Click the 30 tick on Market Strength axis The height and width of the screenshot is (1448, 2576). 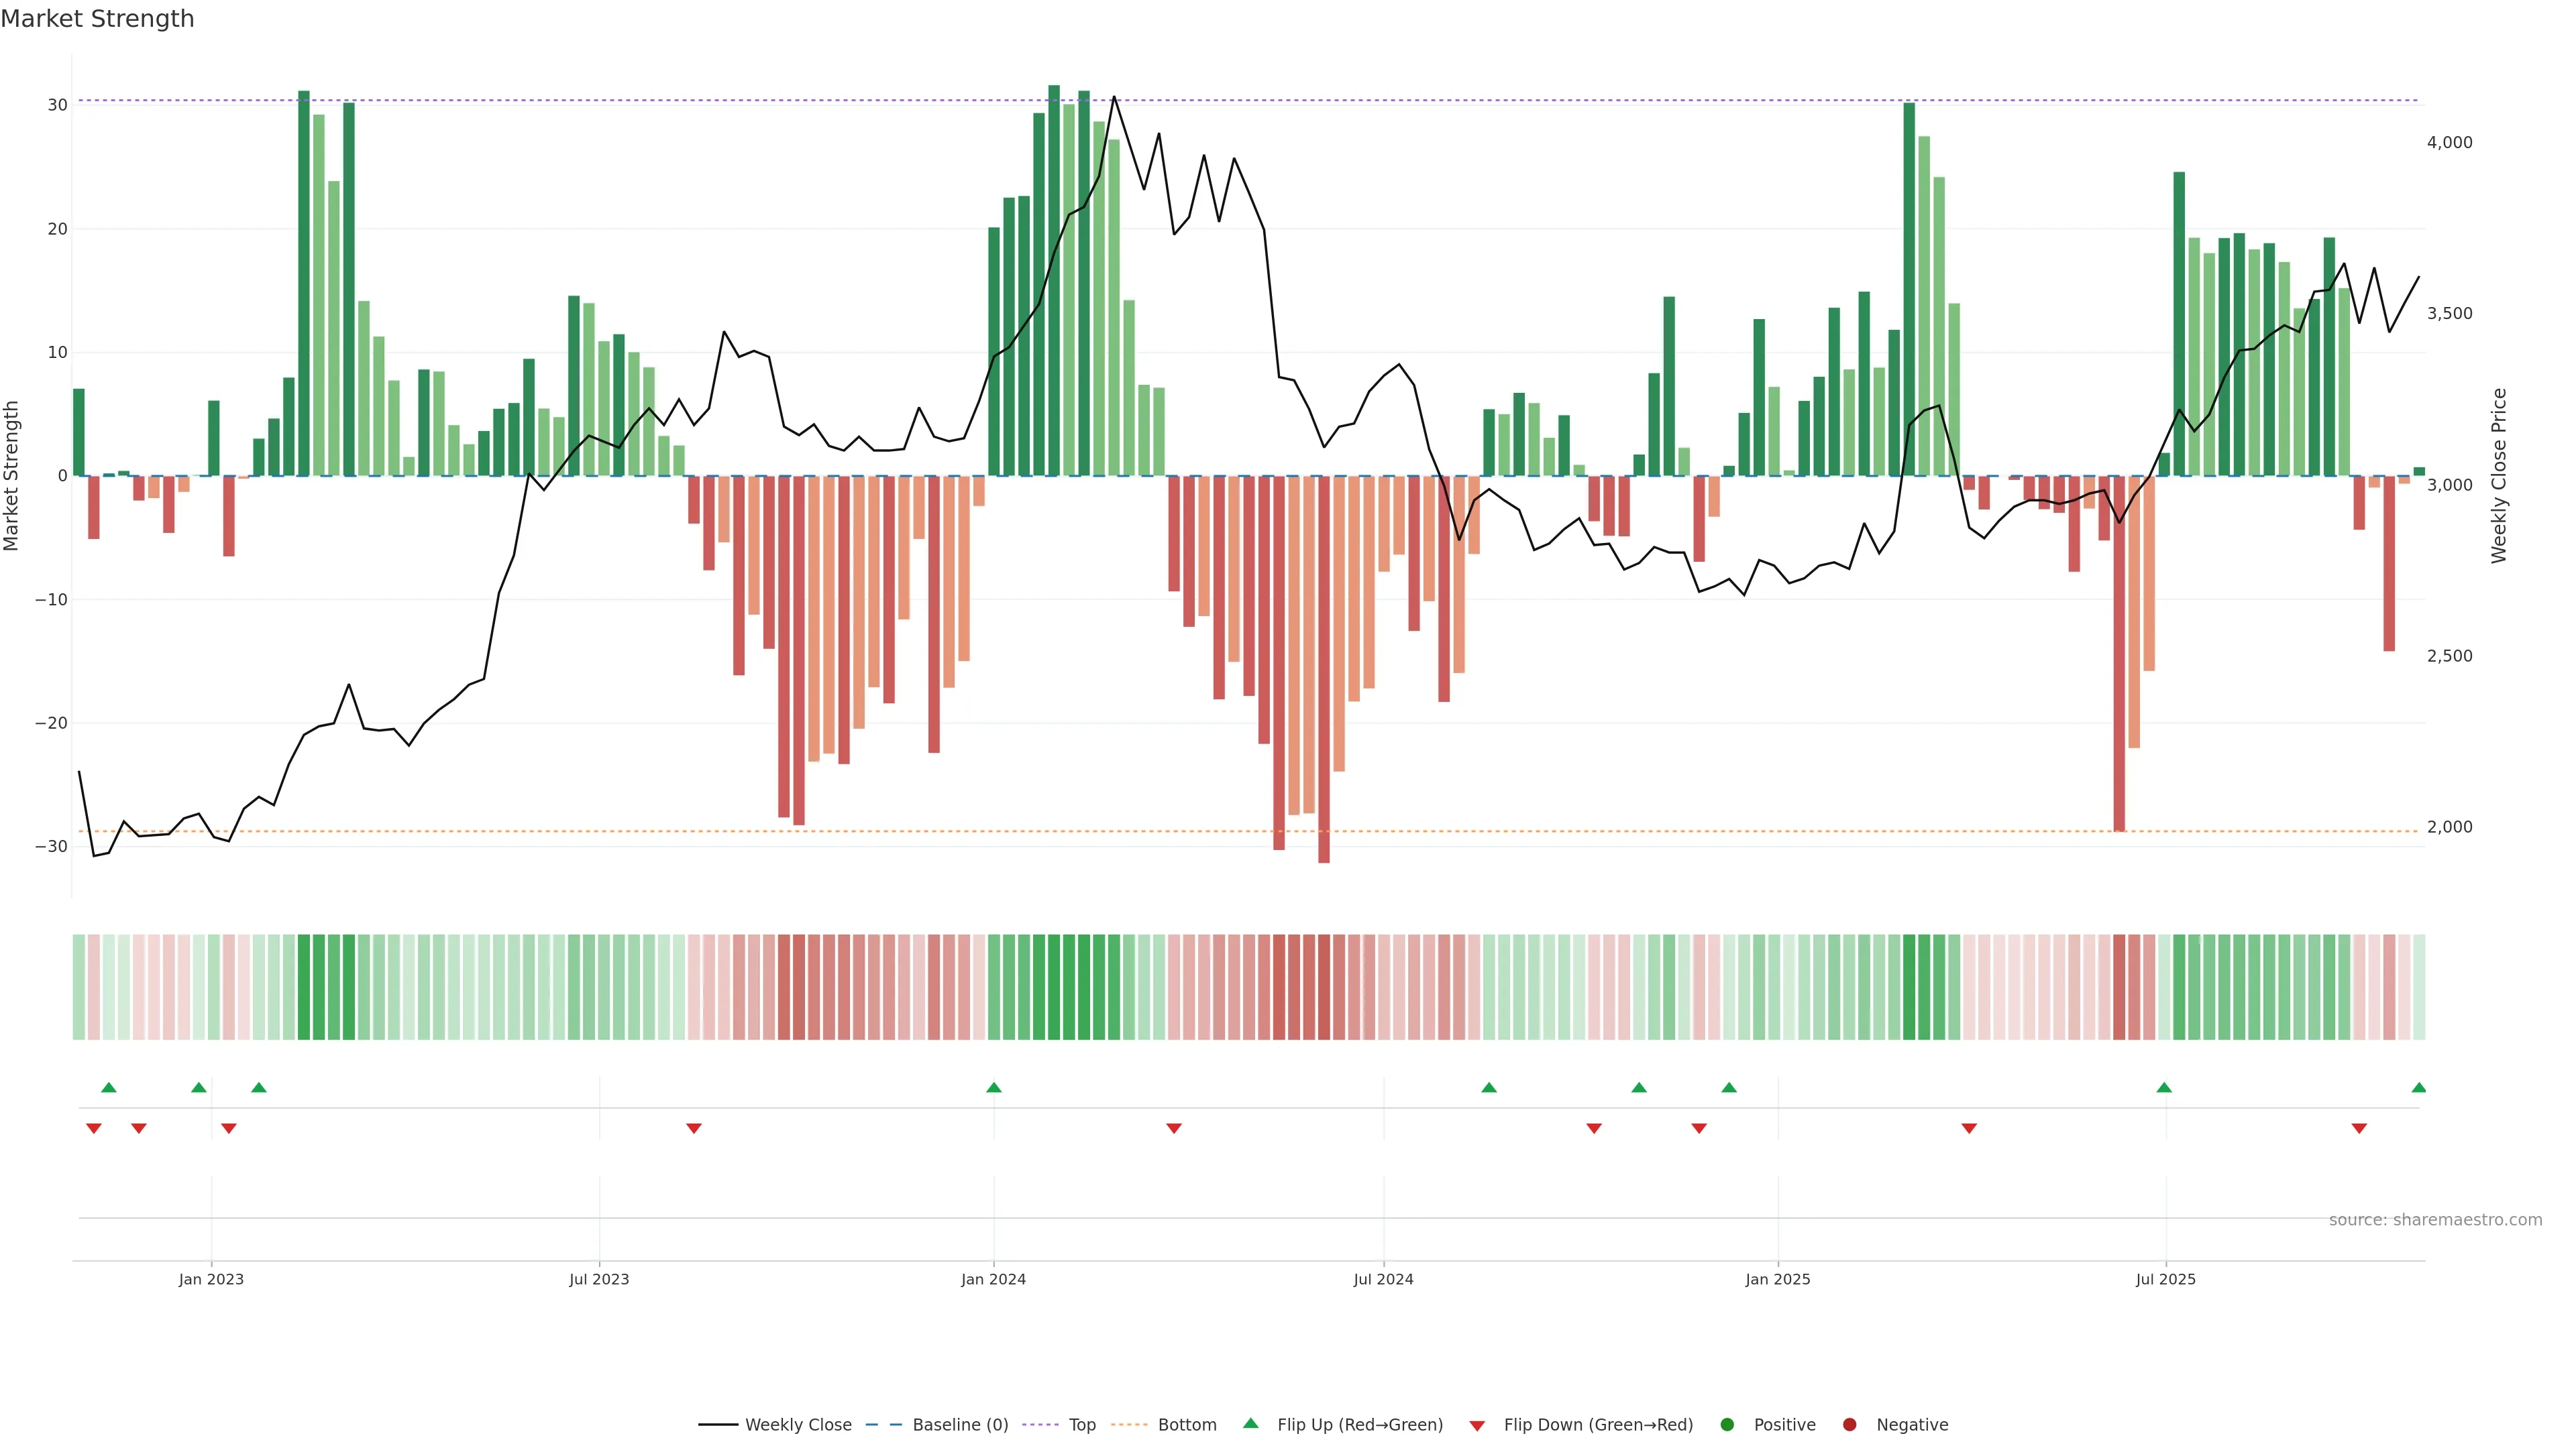(x=57, y=105)
